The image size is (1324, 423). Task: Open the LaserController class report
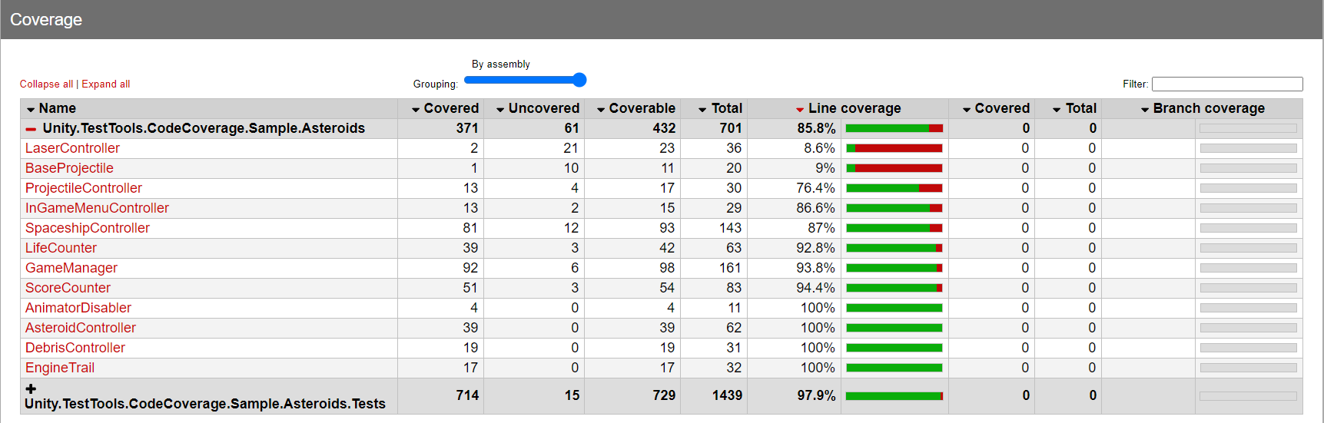[x=72, y=148]
